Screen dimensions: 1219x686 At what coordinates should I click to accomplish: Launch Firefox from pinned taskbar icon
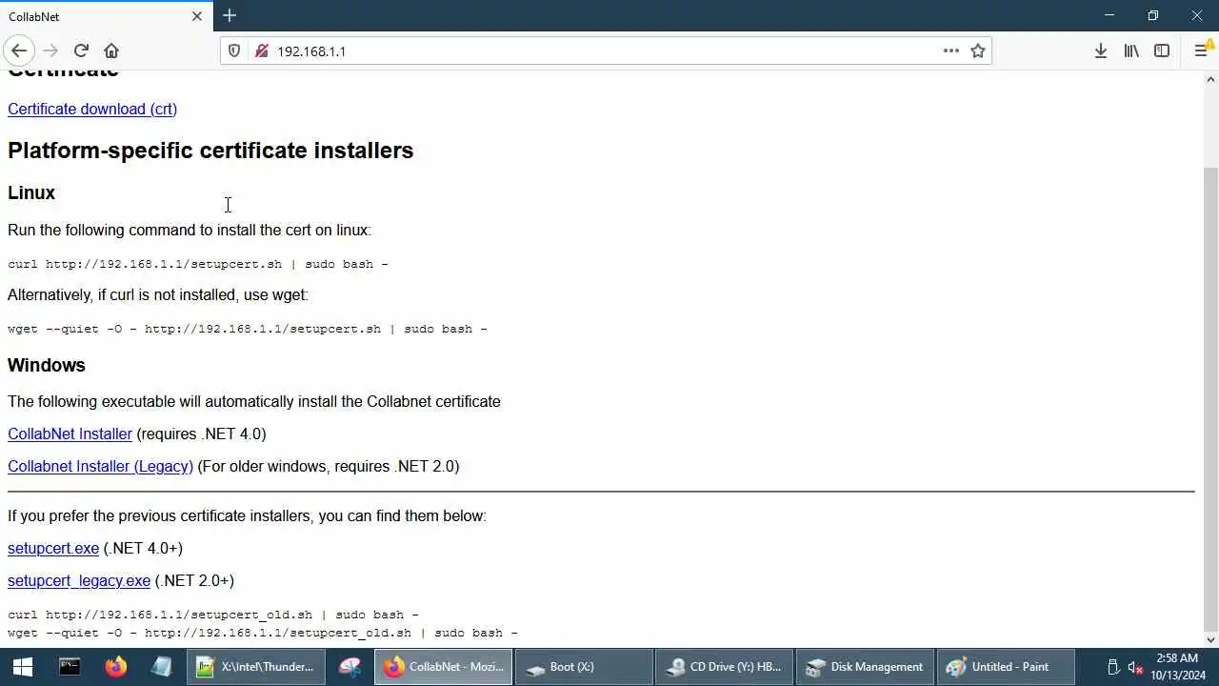click(116, 667)
